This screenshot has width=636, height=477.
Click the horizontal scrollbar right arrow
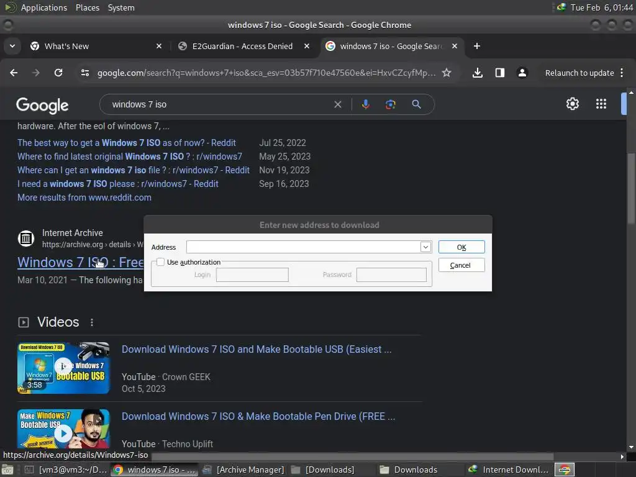(x=622, y=457)
